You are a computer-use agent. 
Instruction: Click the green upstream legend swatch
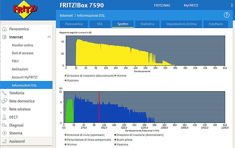point(65,135)
